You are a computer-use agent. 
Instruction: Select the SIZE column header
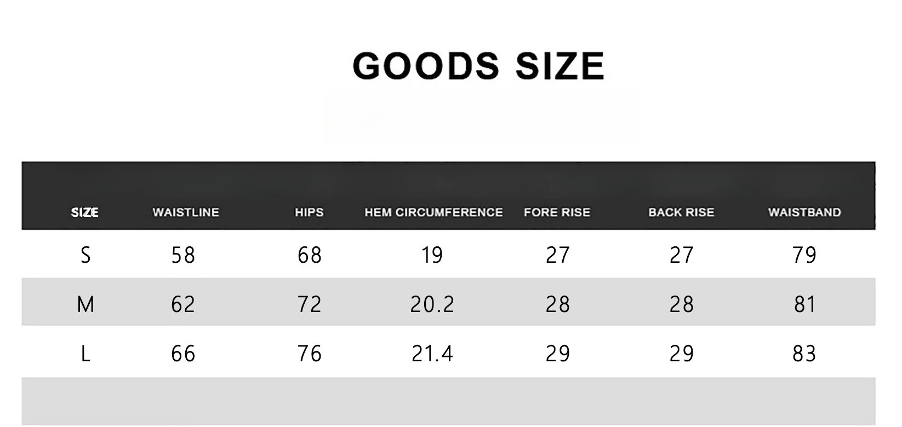[85, 212]
